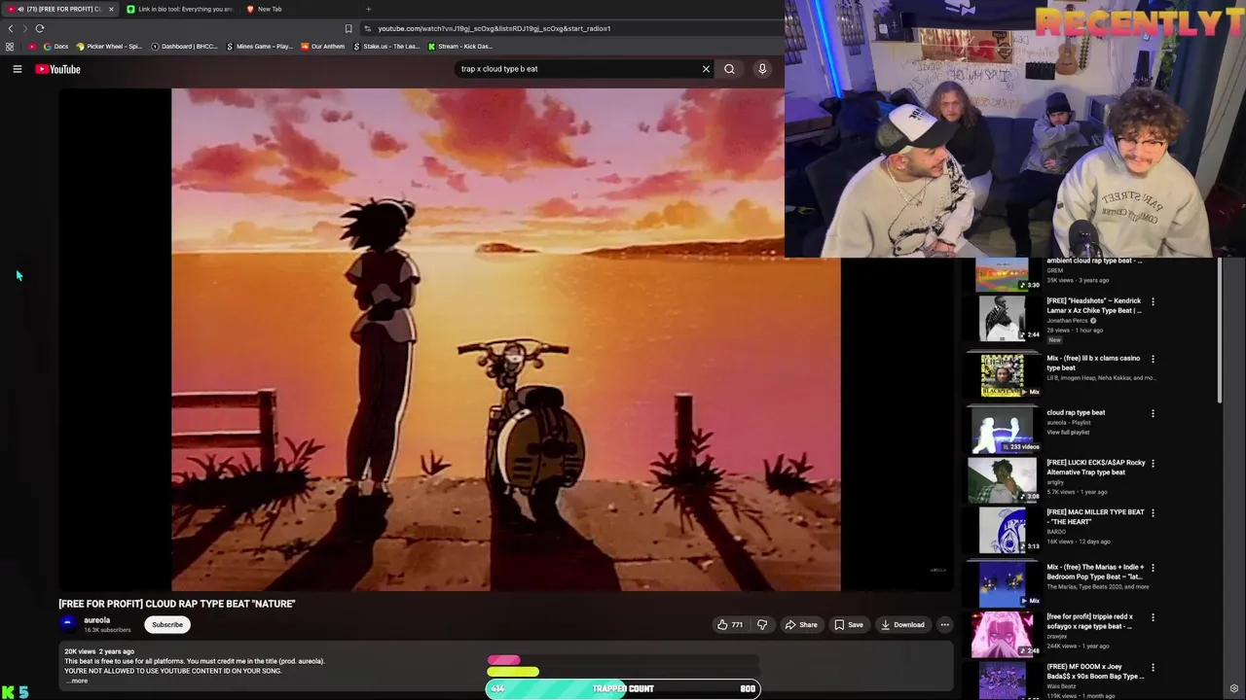The width and height of the screenshot is (1246, 700).
Task: Open options menu for lil b x clams casino mix
Action: [1153, 359]
